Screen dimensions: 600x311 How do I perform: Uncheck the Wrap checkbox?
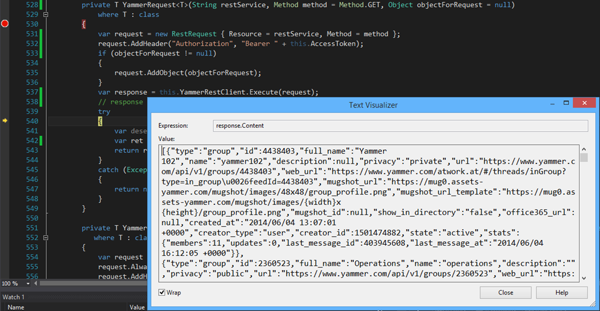pyautogui.click(x=162, y=292)
